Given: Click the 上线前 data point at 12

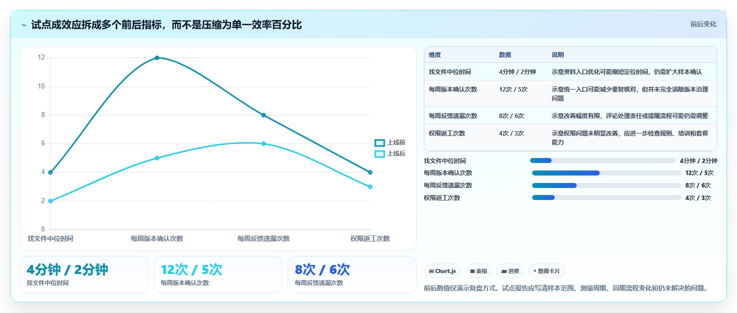Looking at the screenshot, I should click(x=157, y=58).
